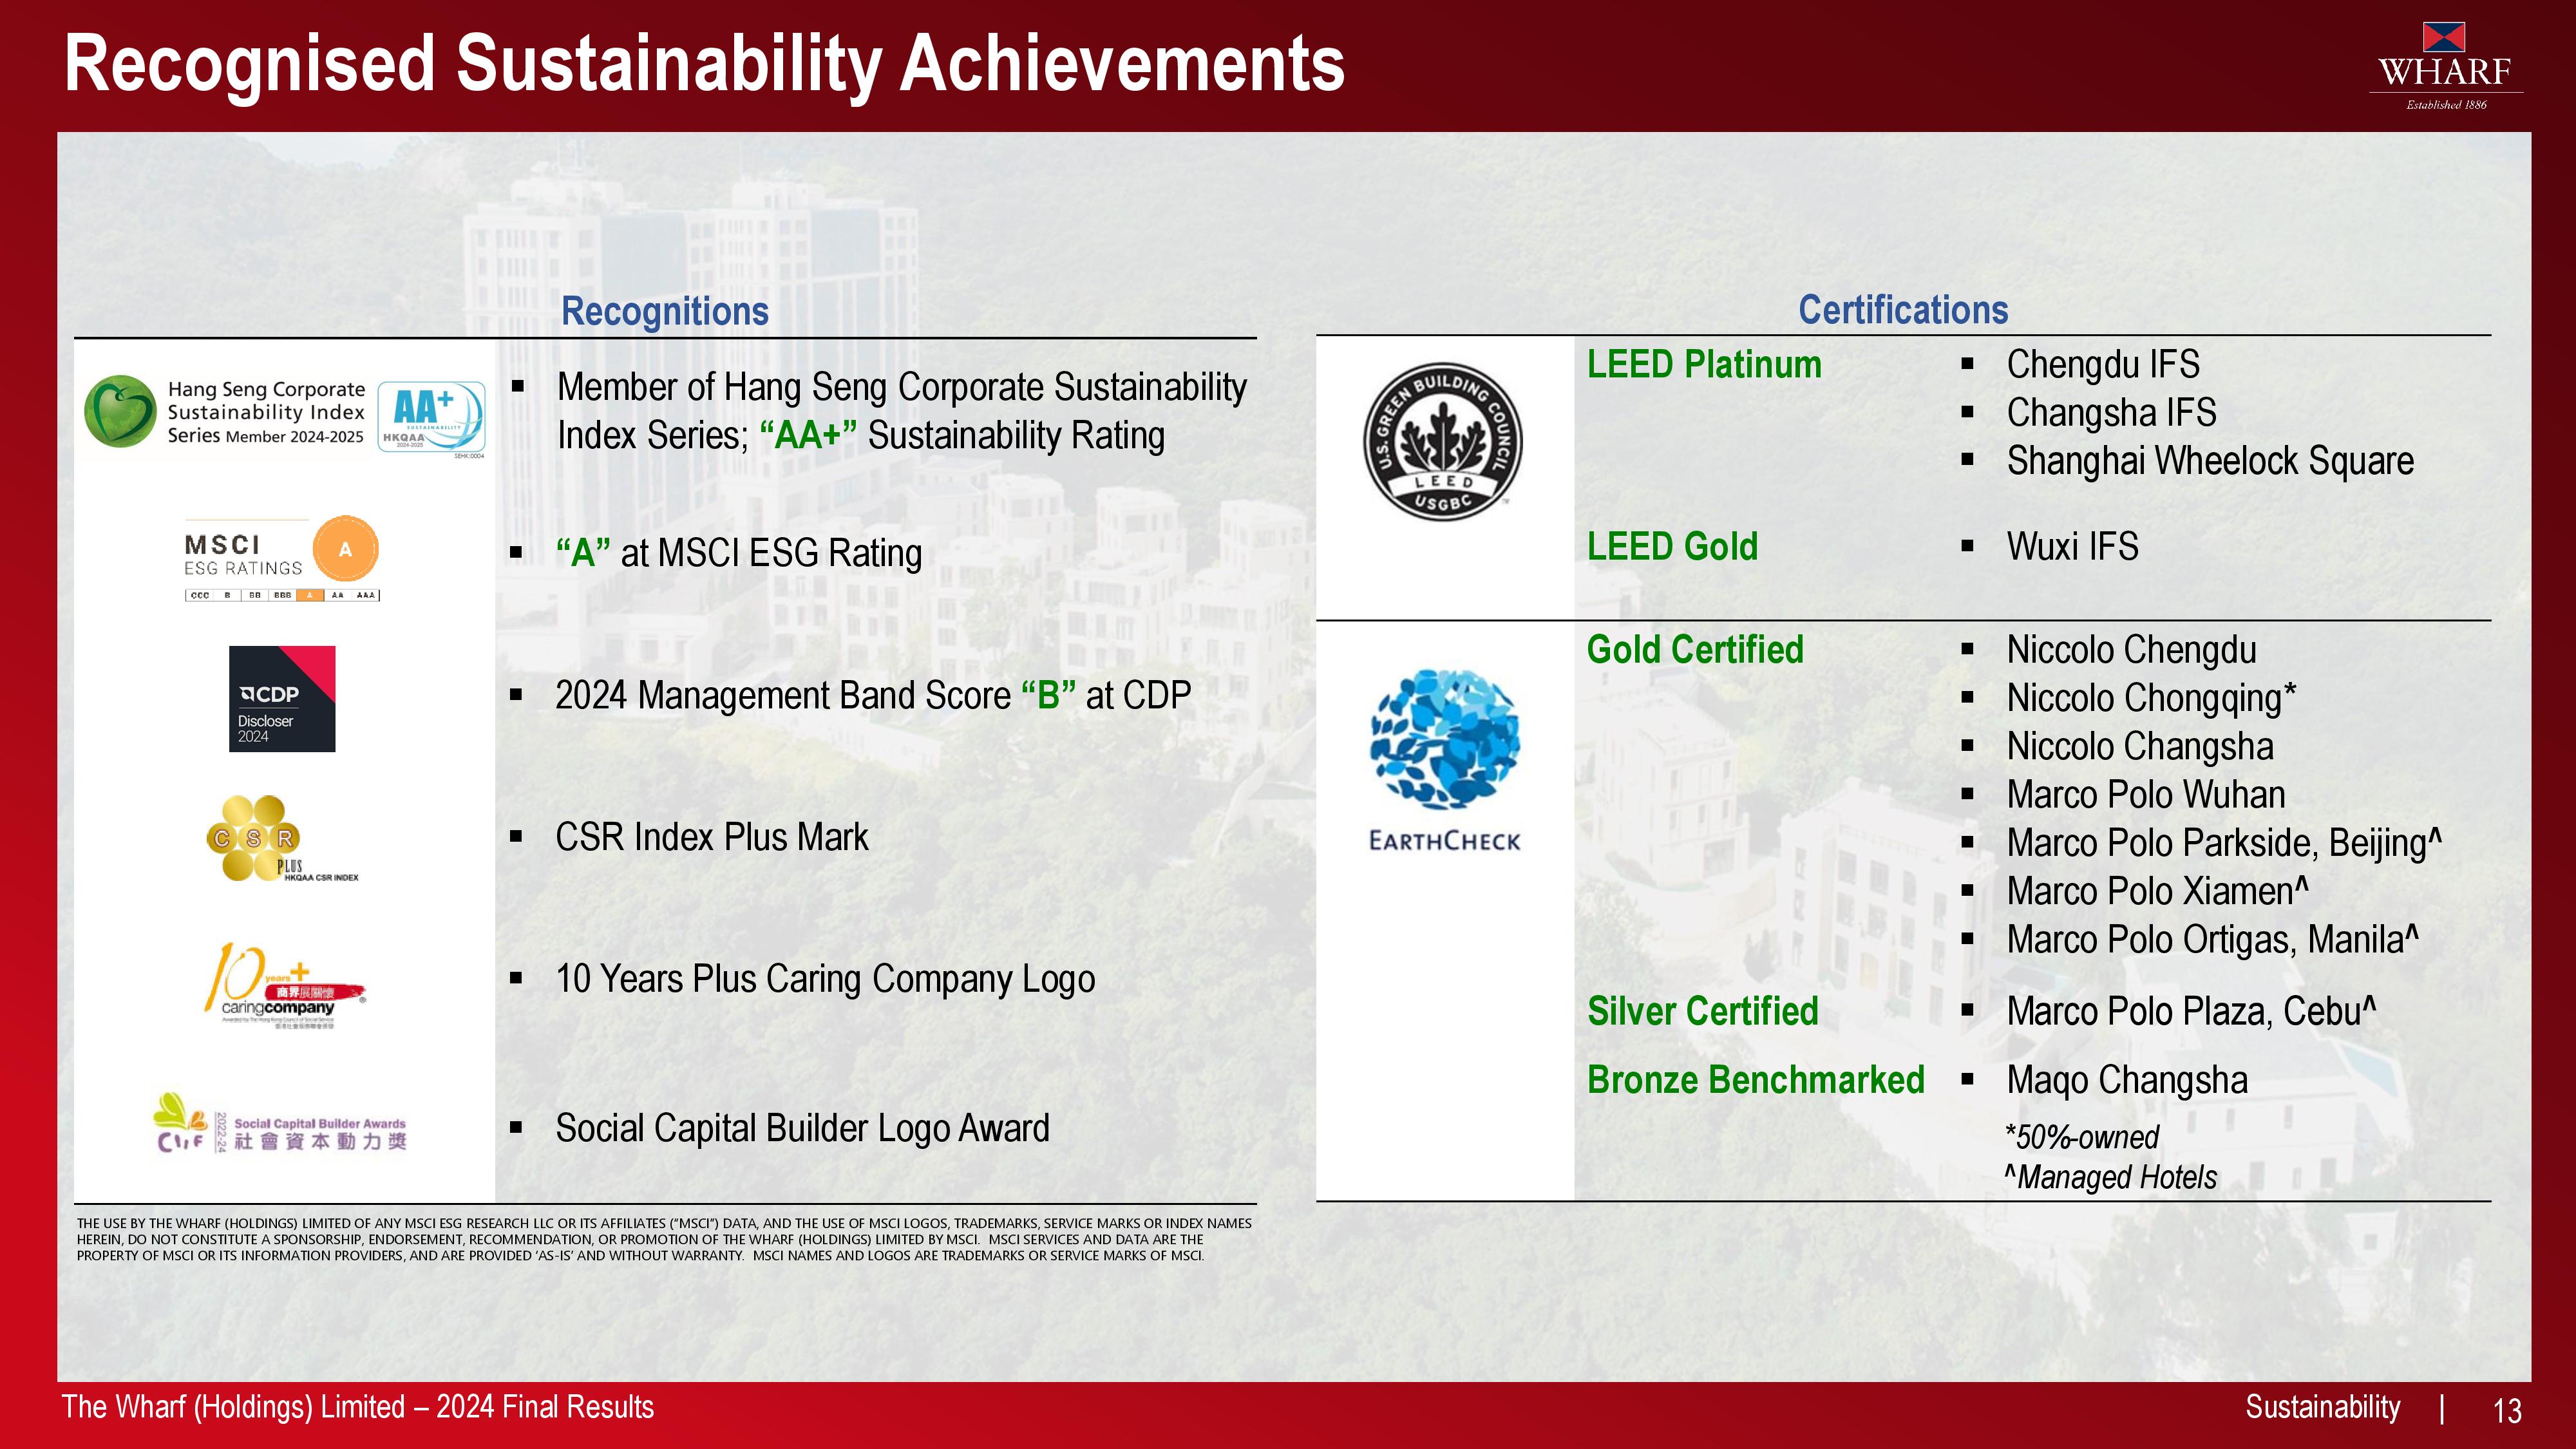Click the Hang Seng membership bullet text
2576x1449 pixels.
(902, 411)
